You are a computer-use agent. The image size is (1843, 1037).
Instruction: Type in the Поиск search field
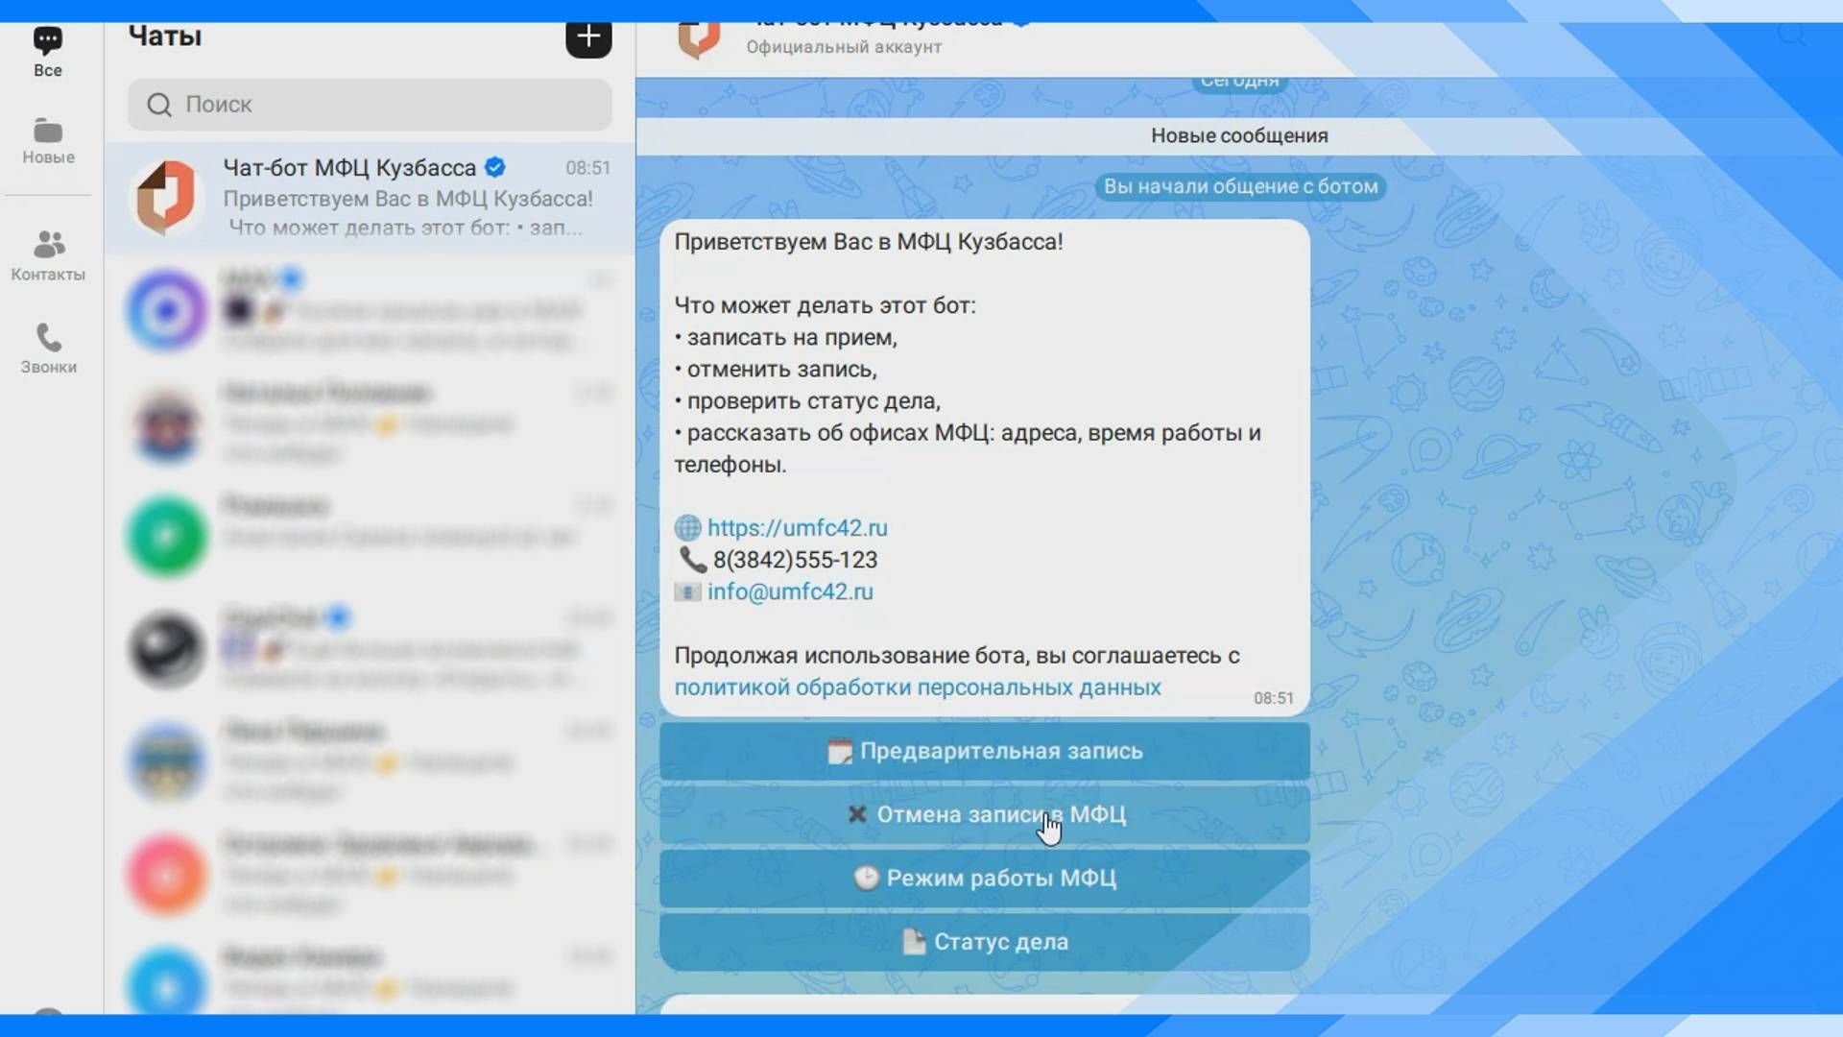384,105
